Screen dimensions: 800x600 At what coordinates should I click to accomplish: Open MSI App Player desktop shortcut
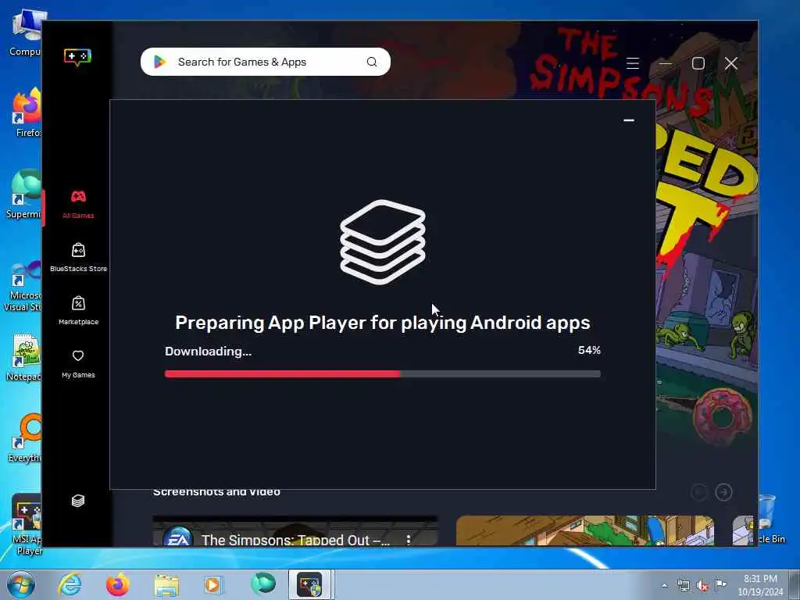[26, 526]
